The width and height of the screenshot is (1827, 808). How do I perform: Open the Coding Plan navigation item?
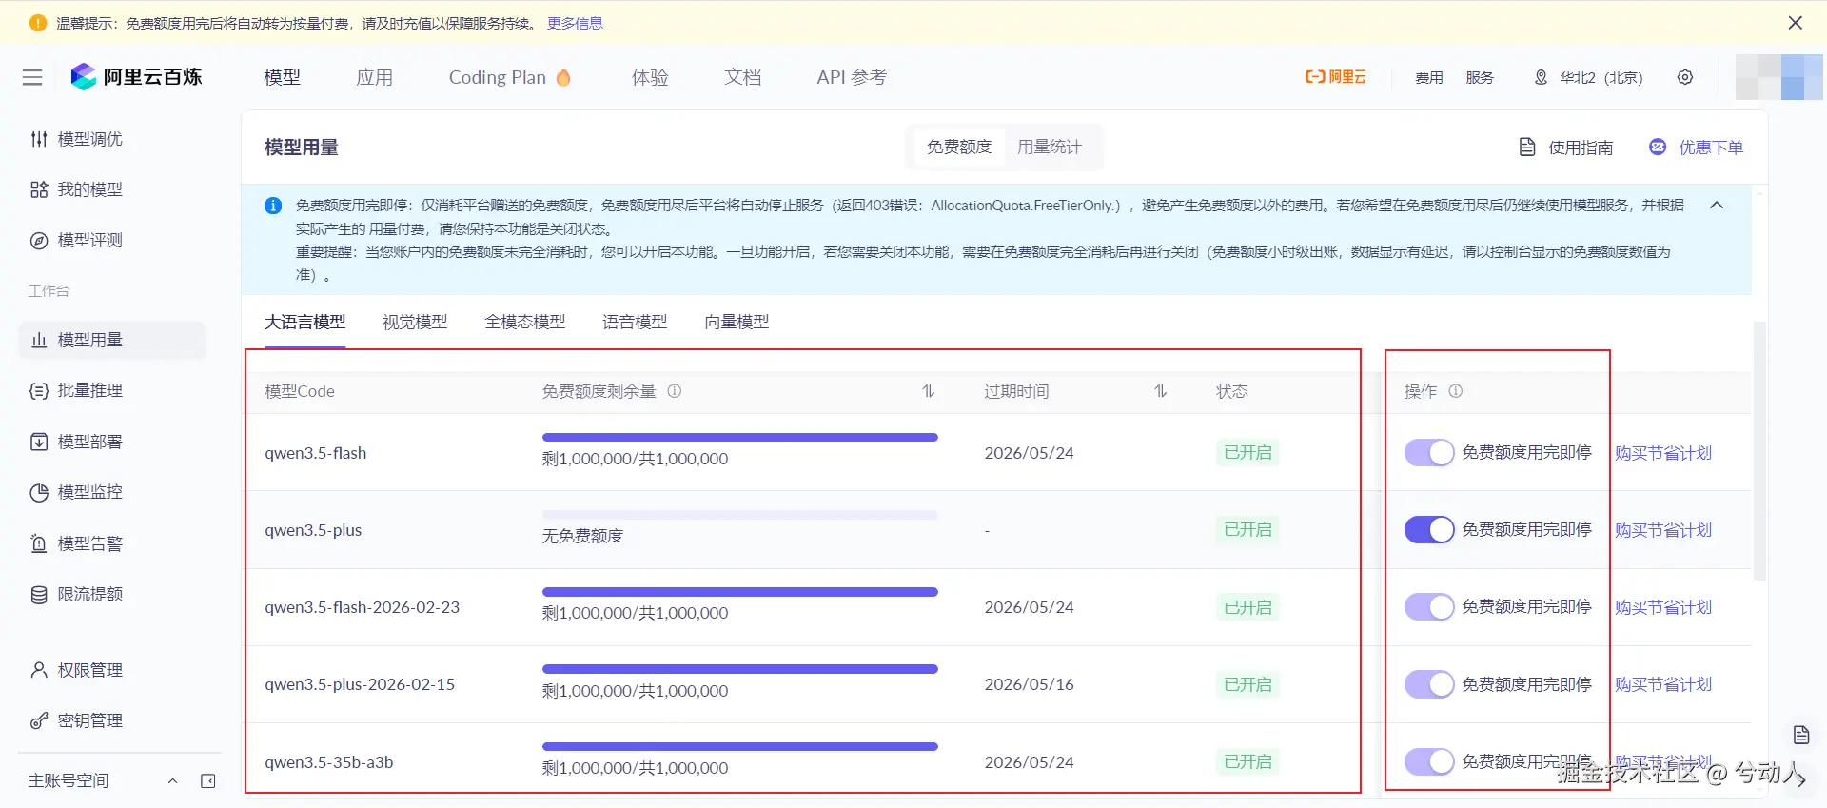point(510,77)
